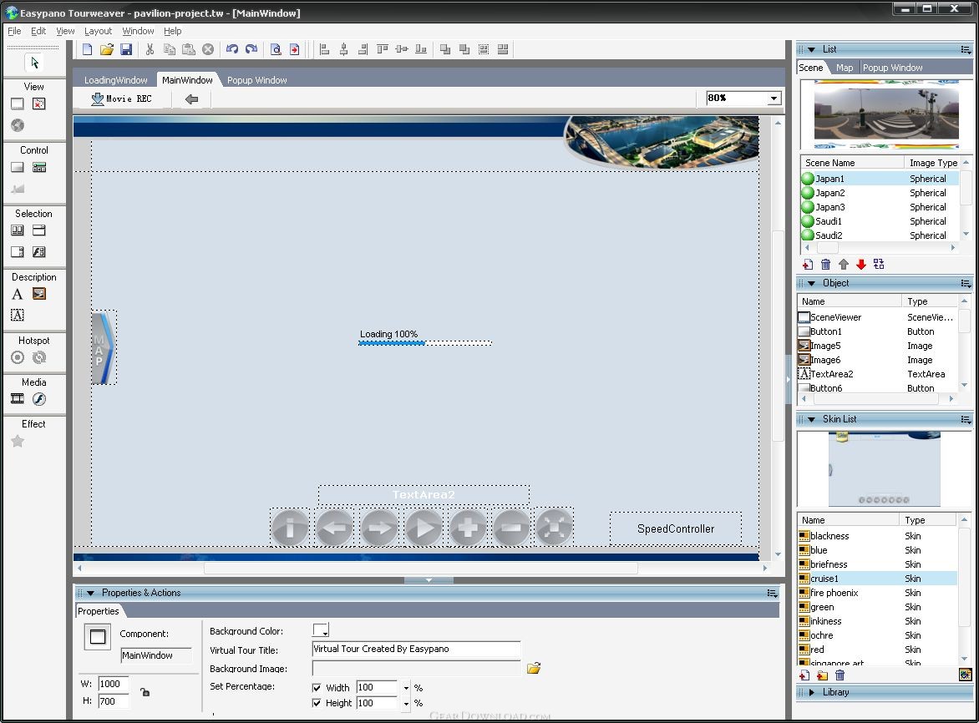Delete the selected scene using trash icon
This screenshot has width=979, height=723.
coord(825,265)
